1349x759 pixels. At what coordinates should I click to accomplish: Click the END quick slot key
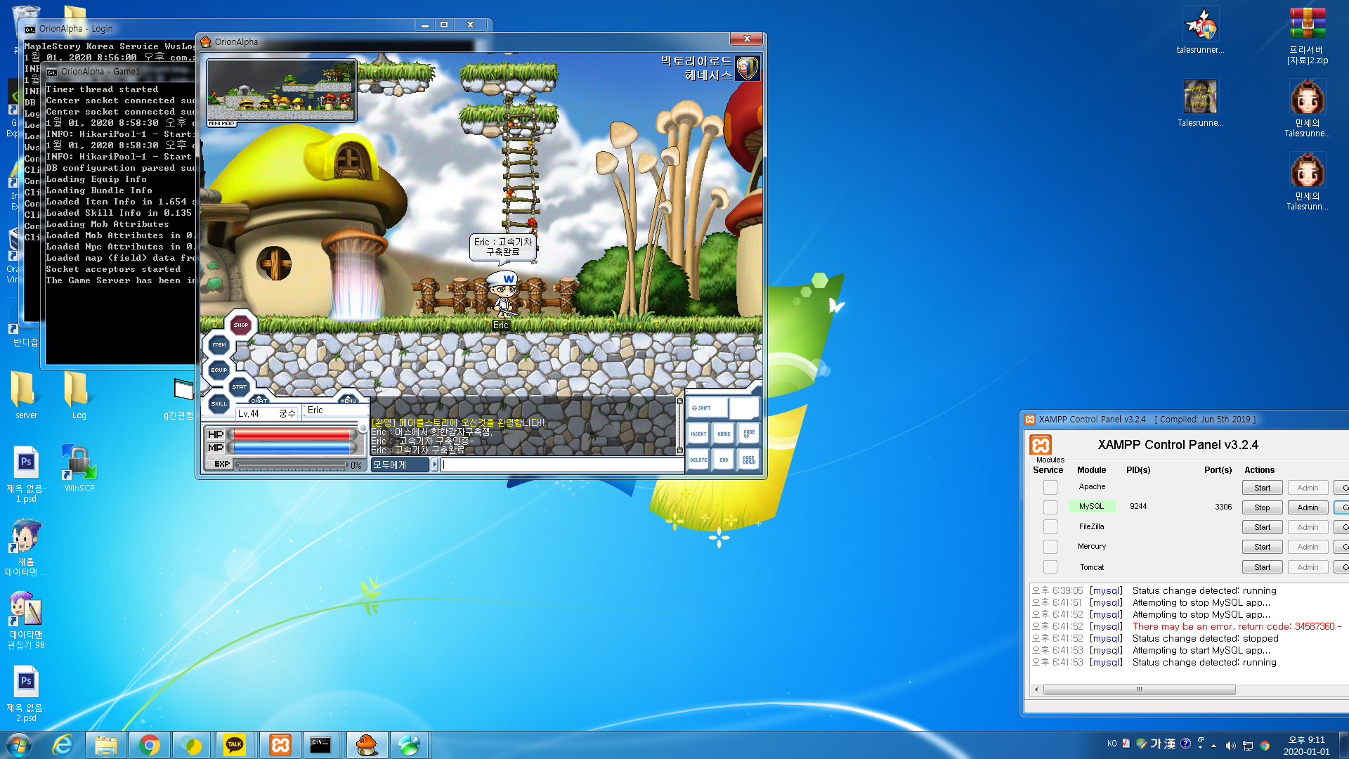724,460
